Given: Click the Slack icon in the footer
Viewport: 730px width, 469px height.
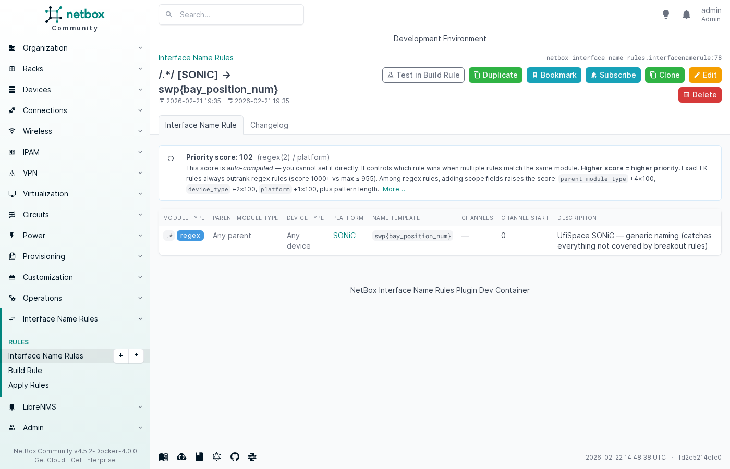Looking at the screenshot, I should 252,457.
